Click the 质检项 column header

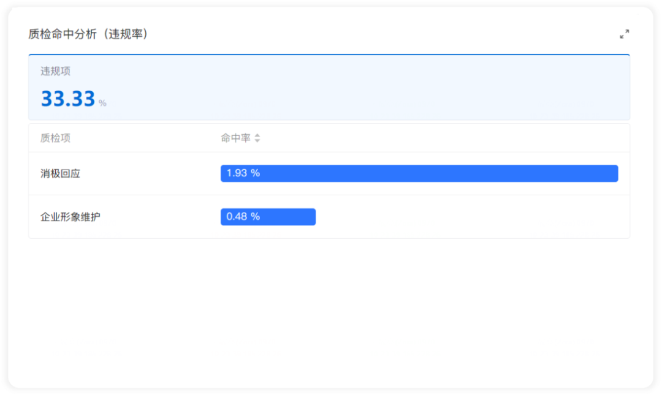pos(55,138)
